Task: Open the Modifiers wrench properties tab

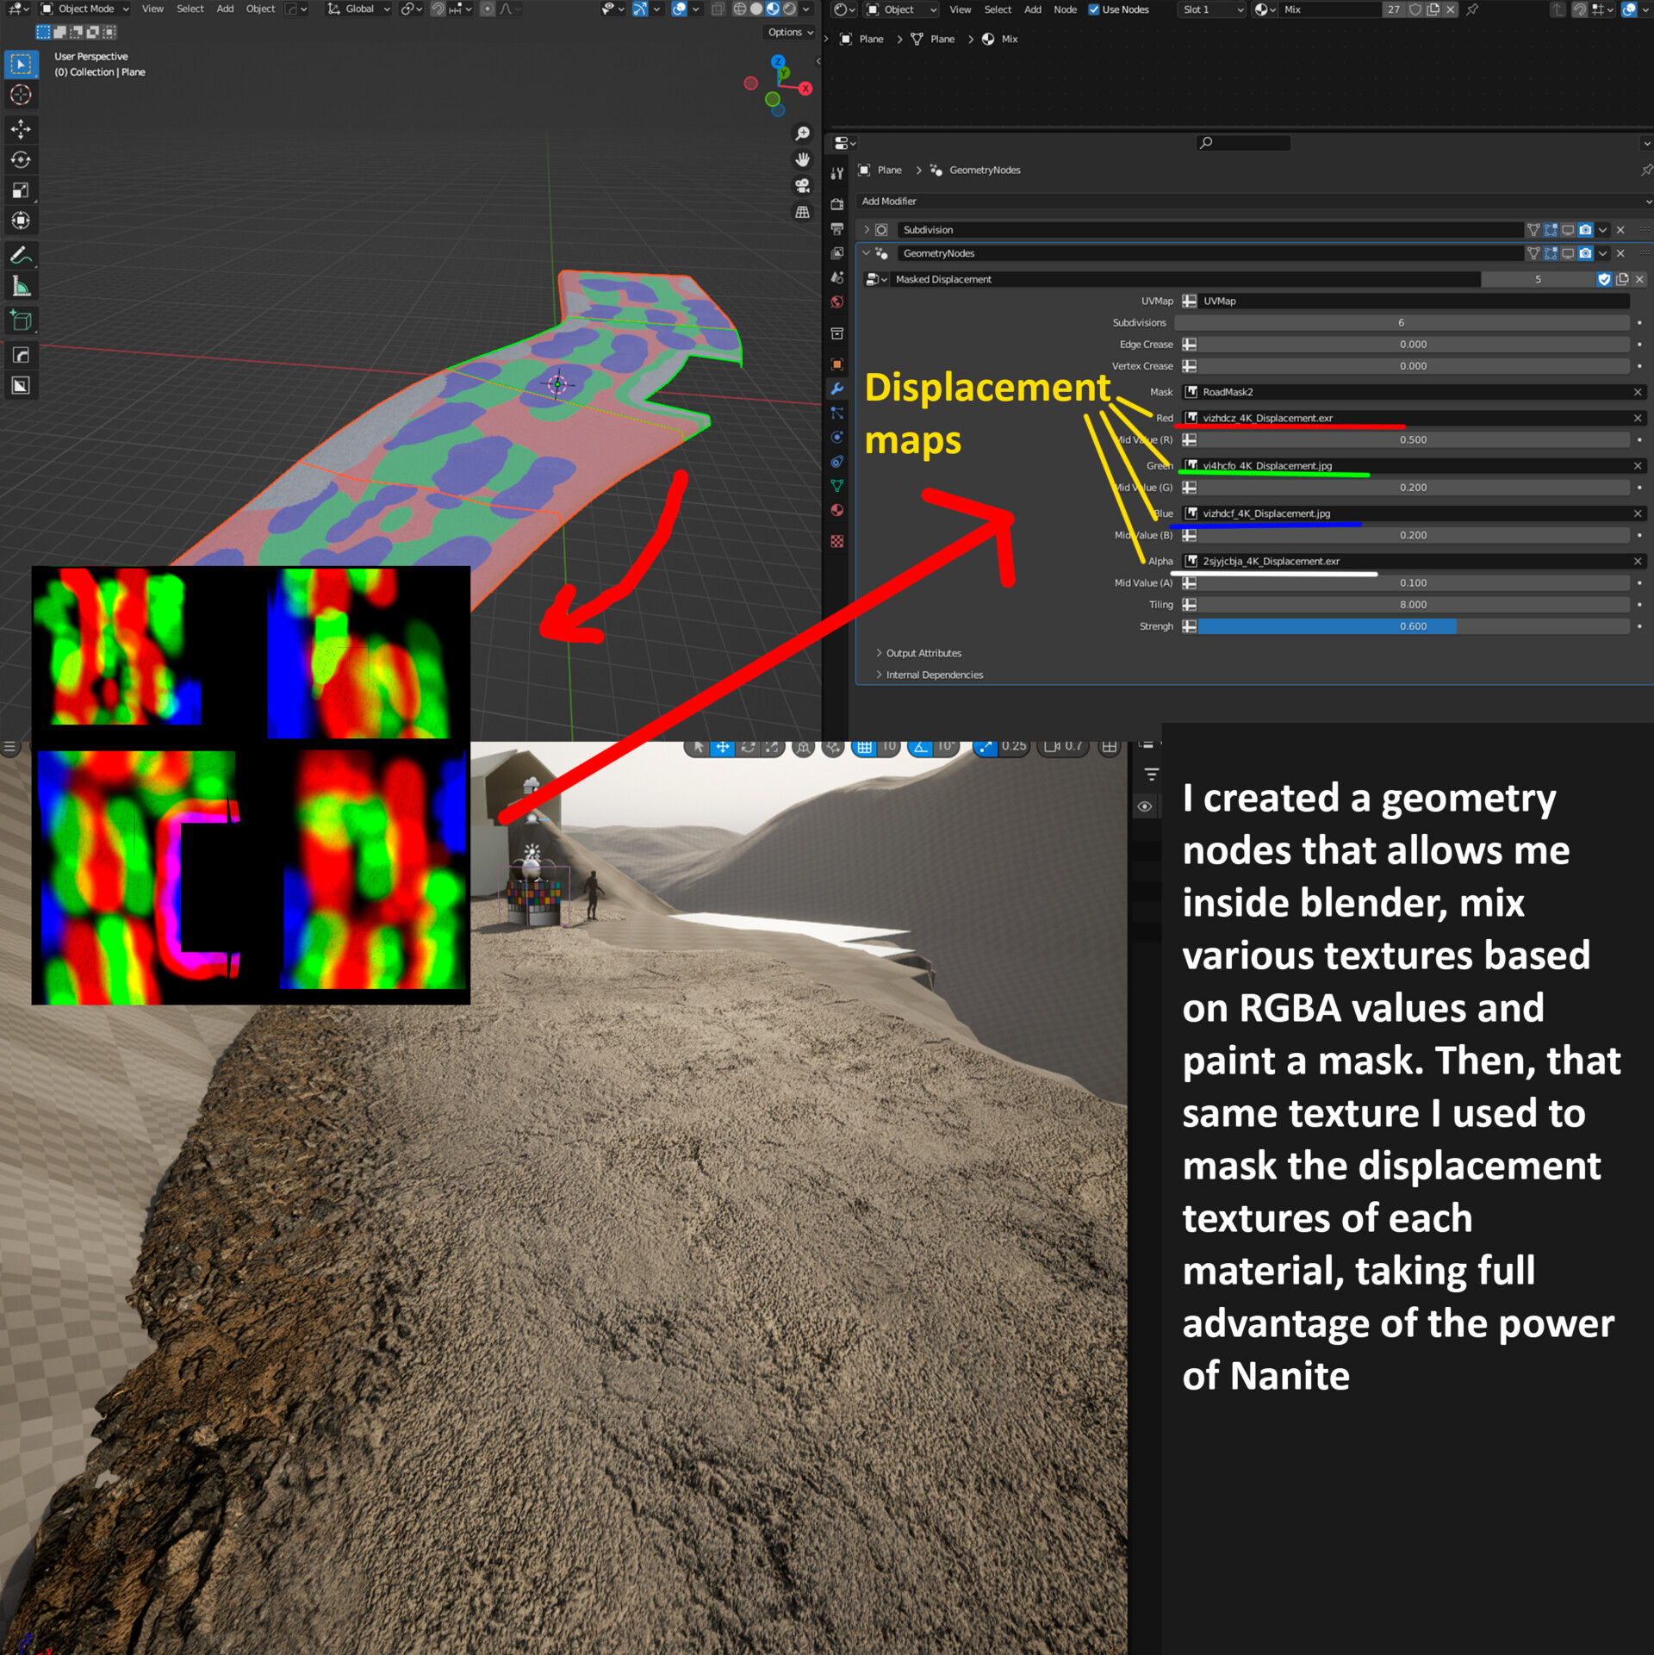Action: 836,389
